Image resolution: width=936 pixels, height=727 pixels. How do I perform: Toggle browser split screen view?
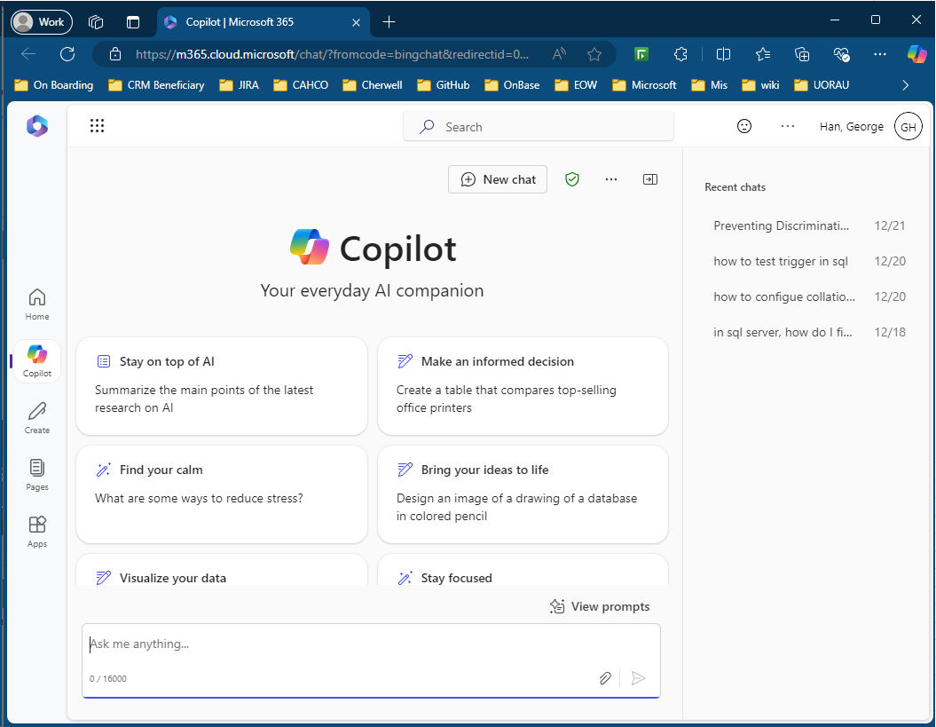(723, 54)
